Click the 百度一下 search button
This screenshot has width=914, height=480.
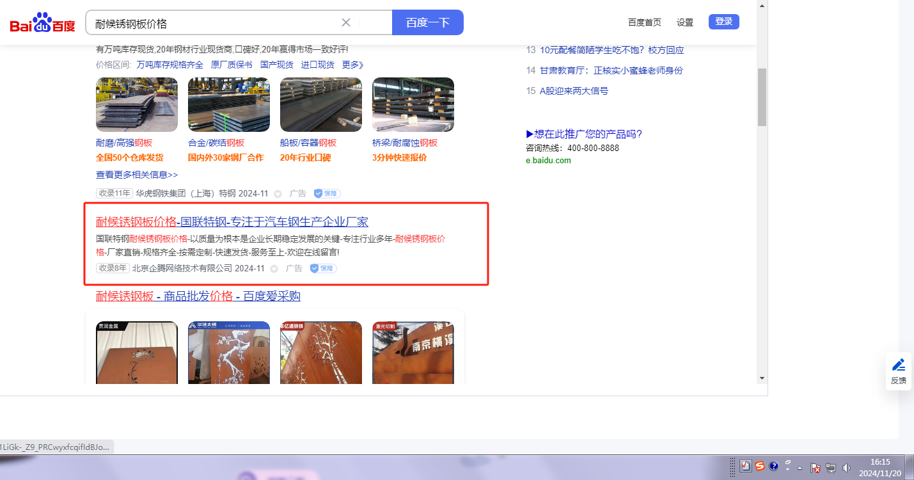coord(428,22)
